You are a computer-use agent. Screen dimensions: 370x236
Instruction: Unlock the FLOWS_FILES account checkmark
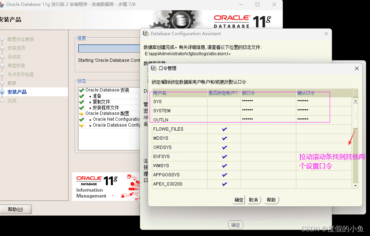[x=224, y=129]
